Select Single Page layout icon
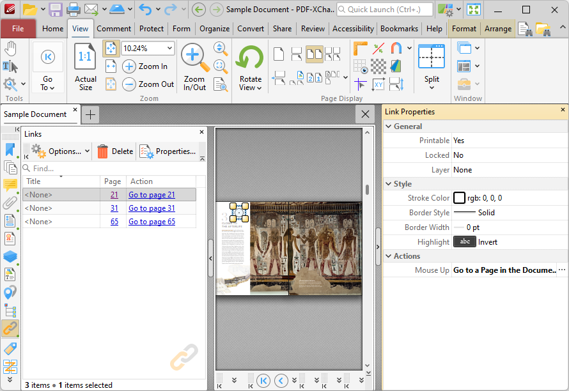Image resolution: width=569 pixels, height=391 pixels. pos(279,54)
